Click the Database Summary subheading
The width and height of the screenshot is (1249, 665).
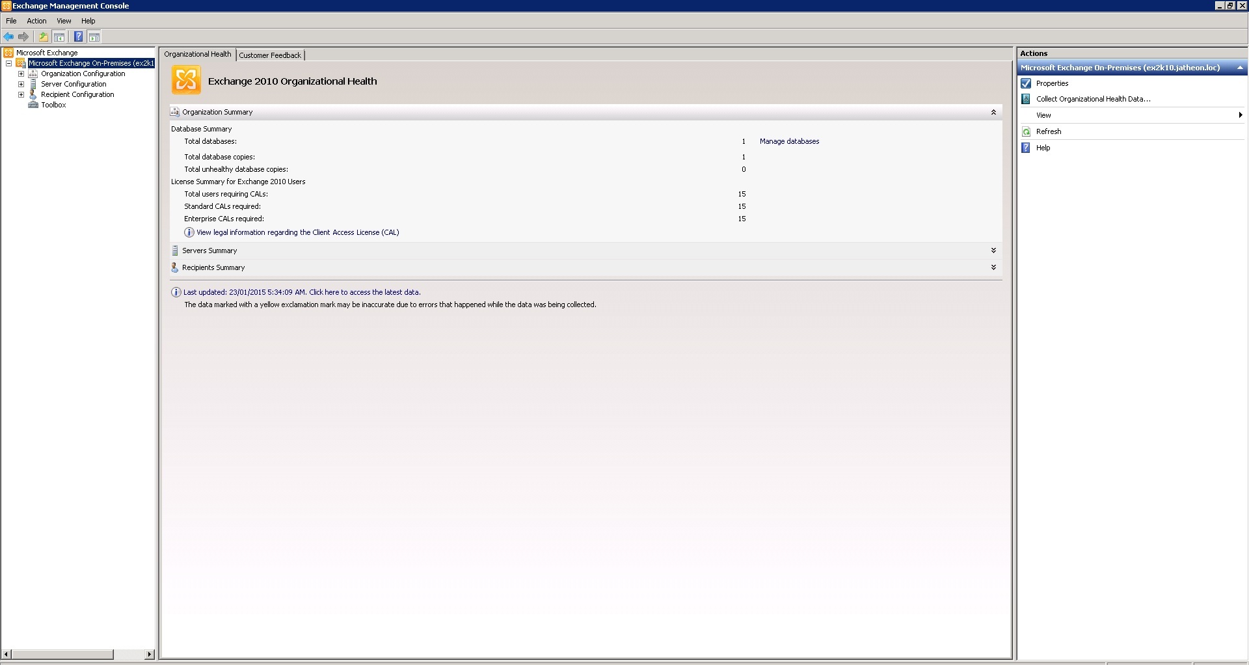click(201, 129)
